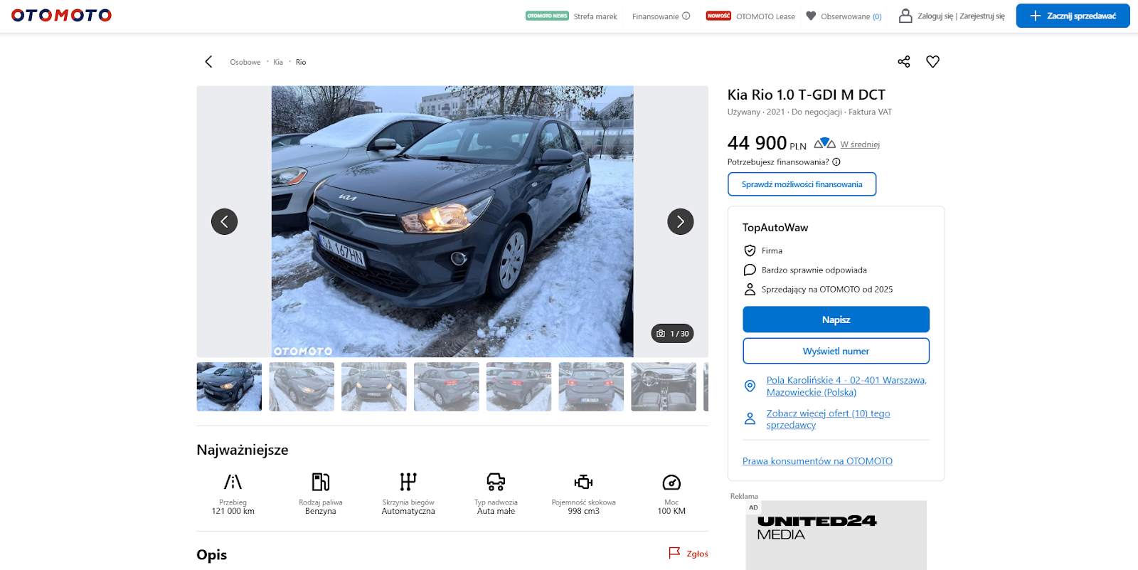Select the first gallery thumbnail, front-left car view
The width and height of the screenshot is (1138, 570).
(229, 386)
